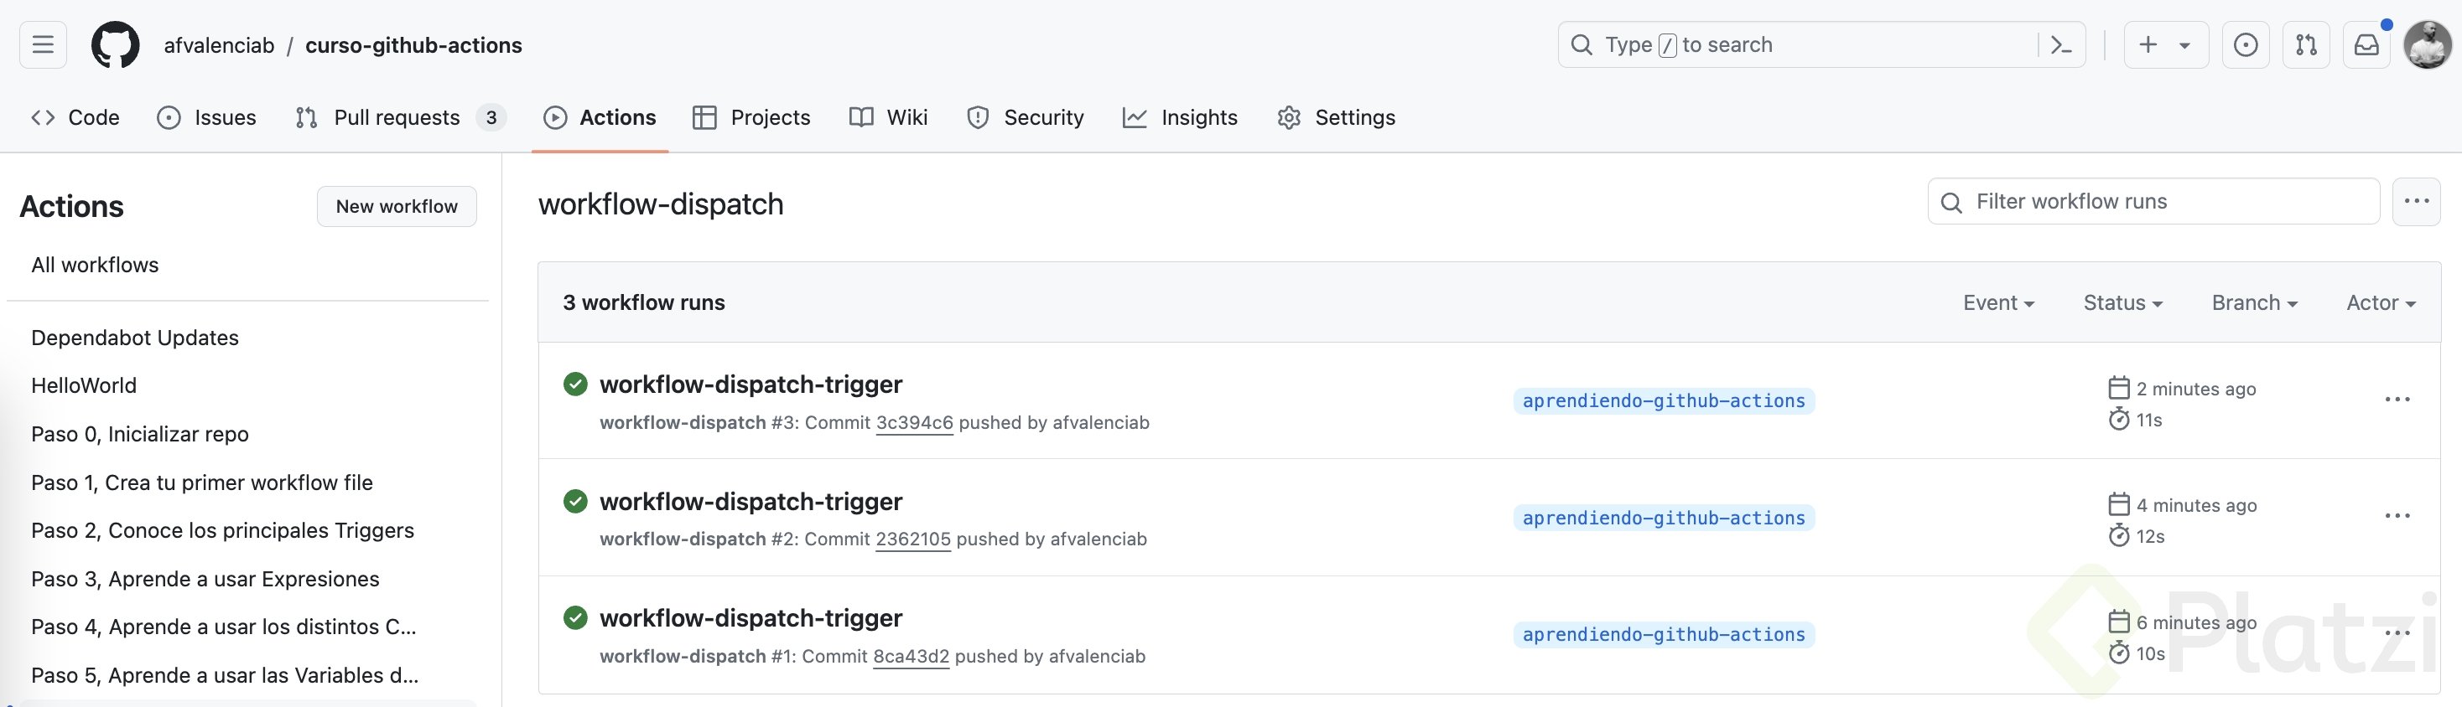This screenshot has height=707, width=2462.
Task: Open the command palette icon
Action: click(2061, 45)
